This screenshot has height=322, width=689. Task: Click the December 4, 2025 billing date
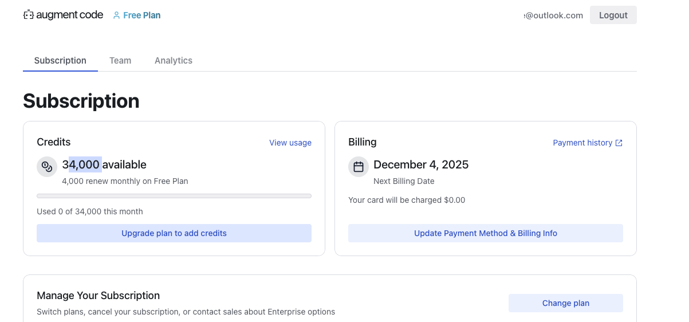(x=421, y=164)
